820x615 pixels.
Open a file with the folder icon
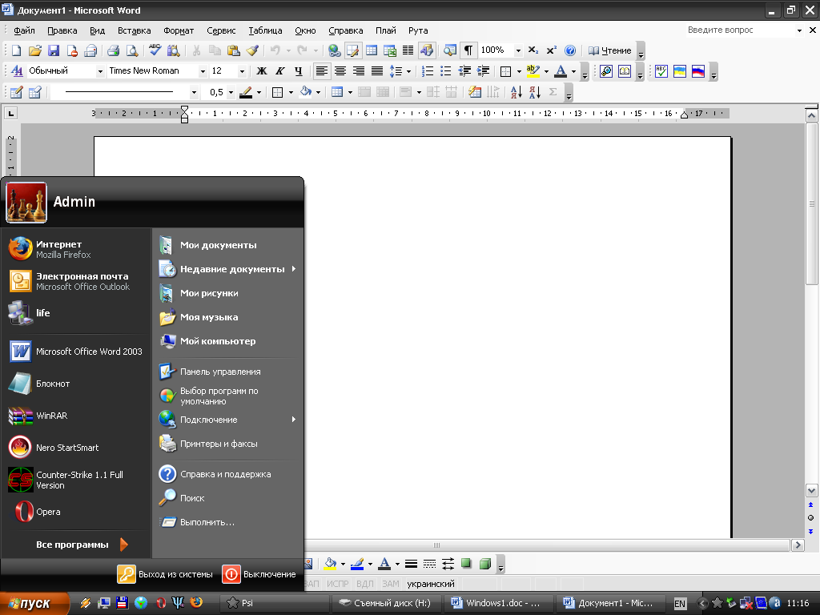[35, 50]
